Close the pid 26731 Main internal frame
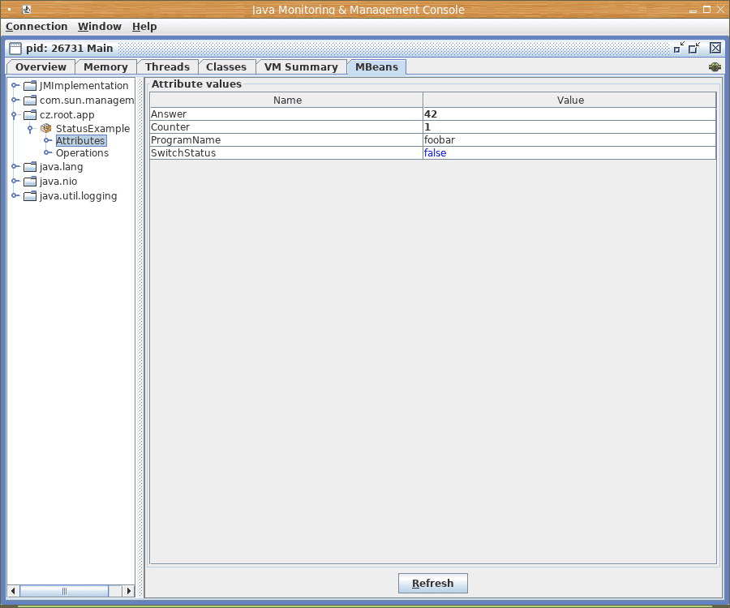The image size is (730, 608). point(715,48)
